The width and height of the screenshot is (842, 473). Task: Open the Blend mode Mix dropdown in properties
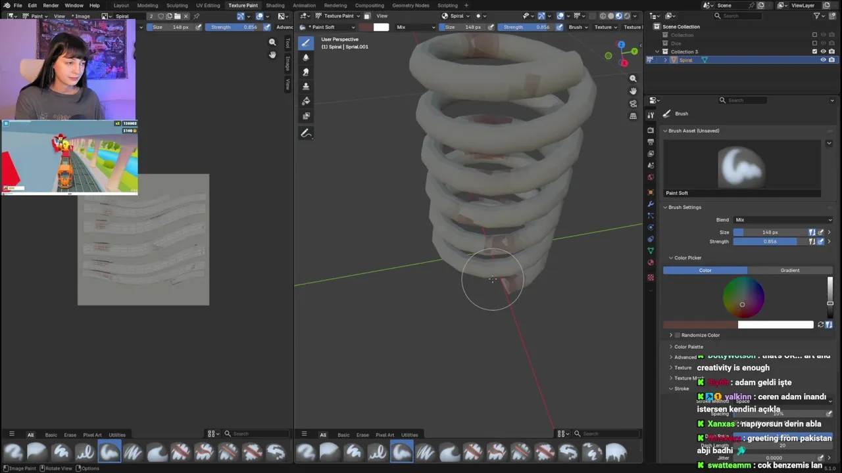coord(783,220)
